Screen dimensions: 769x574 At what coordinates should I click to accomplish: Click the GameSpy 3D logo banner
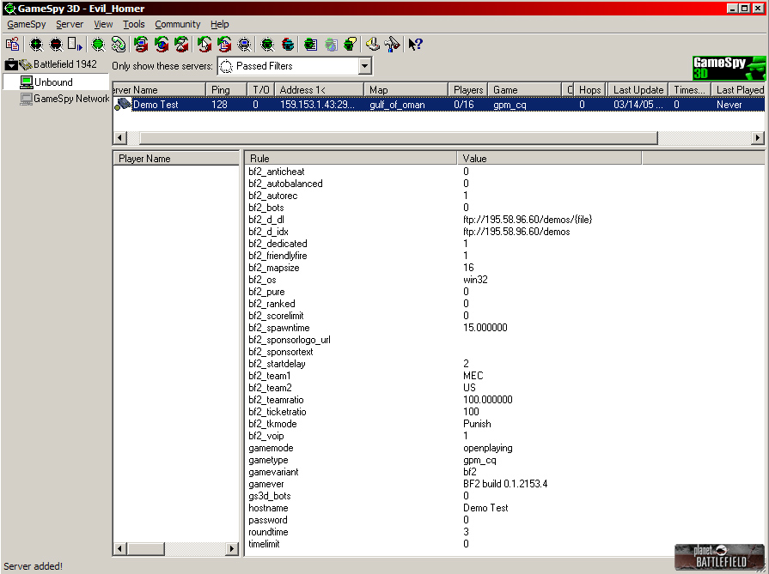(729, 68)
